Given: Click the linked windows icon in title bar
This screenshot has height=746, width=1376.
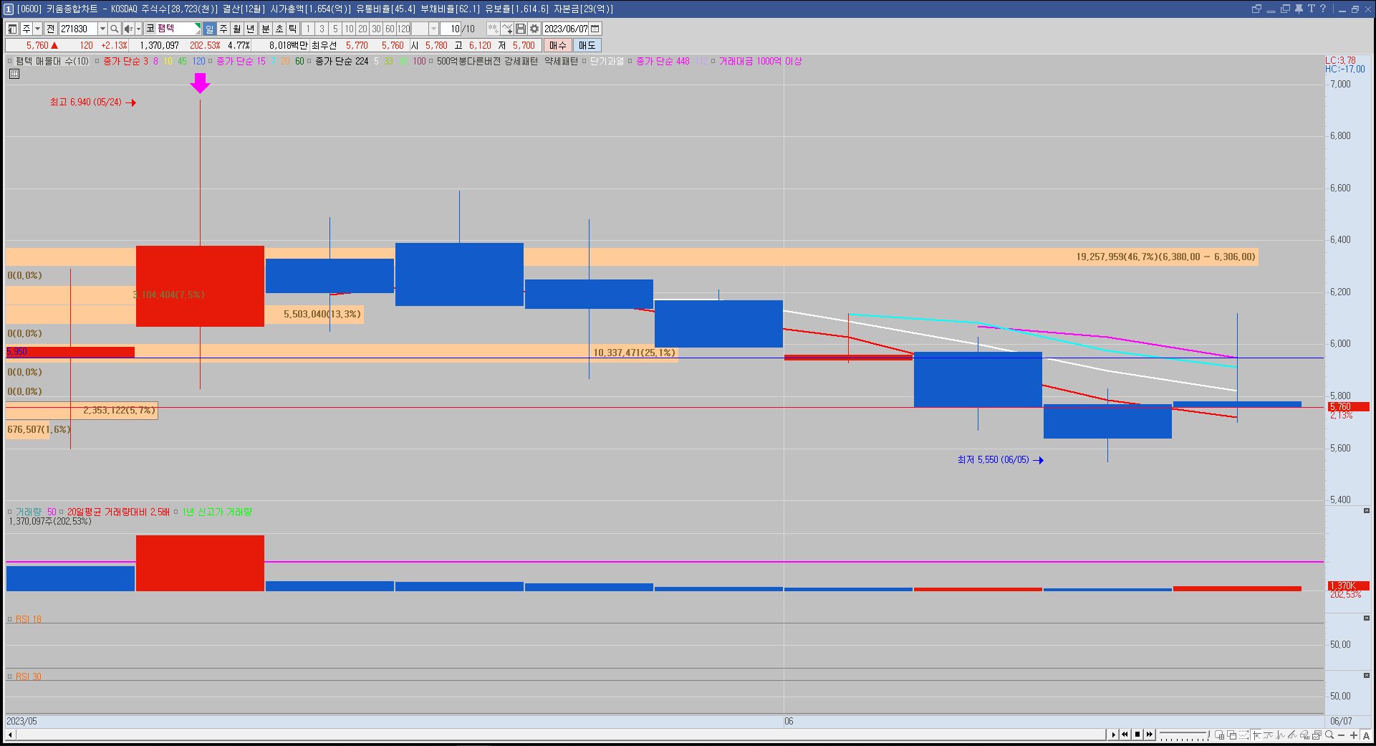Looking at the screenshot, I should point(1256,9).
